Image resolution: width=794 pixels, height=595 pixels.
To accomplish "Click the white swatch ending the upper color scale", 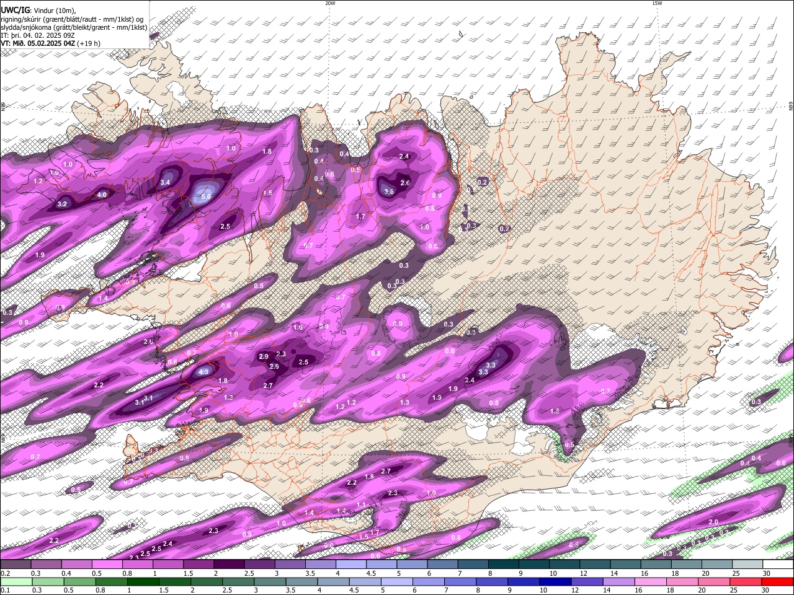I will 778,565.
